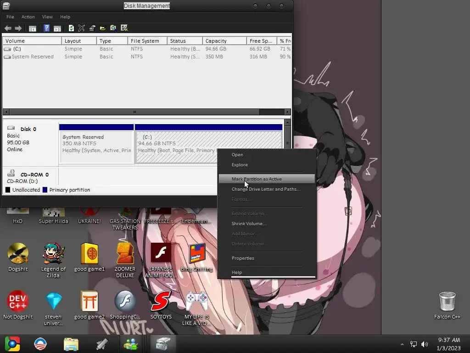Click the Disk 0 label panel
Viewport: 470px width, 353px height.
tap(30, 143)
